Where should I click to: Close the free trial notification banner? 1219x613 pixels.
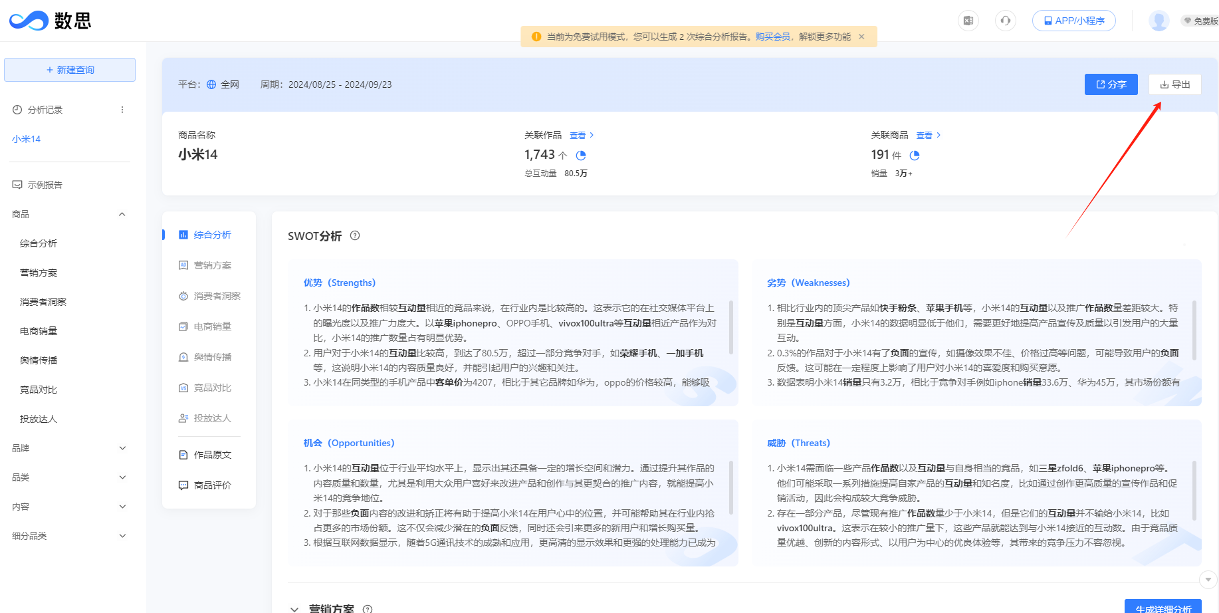861,37
